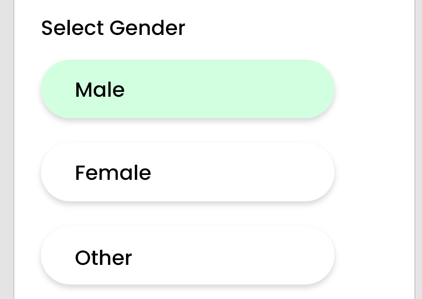Click the "Other" text label
This screenshot has width=422, height=299.
pos(103,258)
